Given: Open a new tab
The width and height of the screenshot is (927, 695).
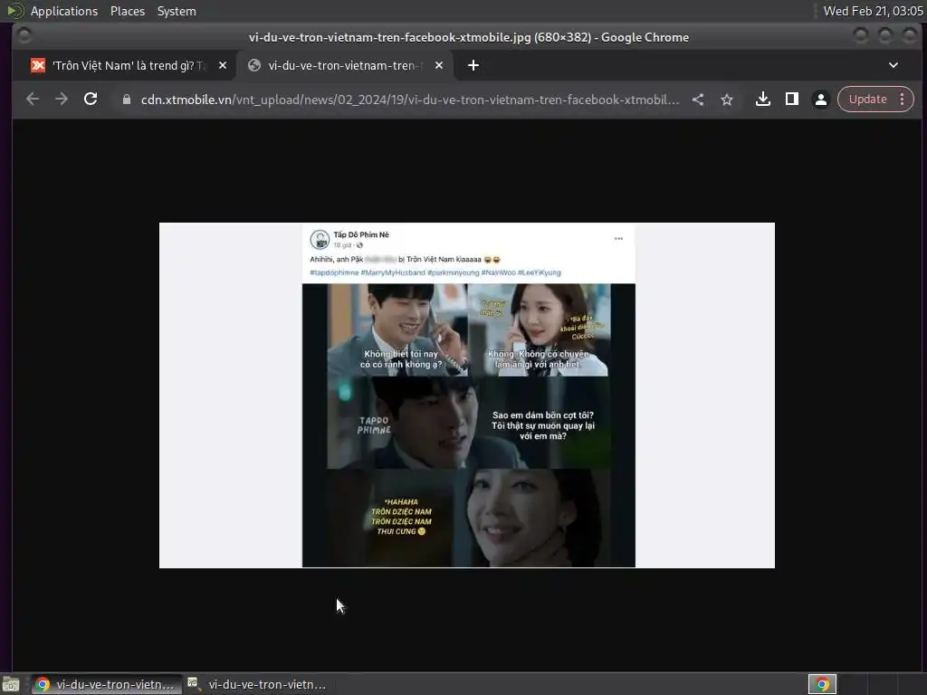Looking at the screenshot, I should (473, 65).
